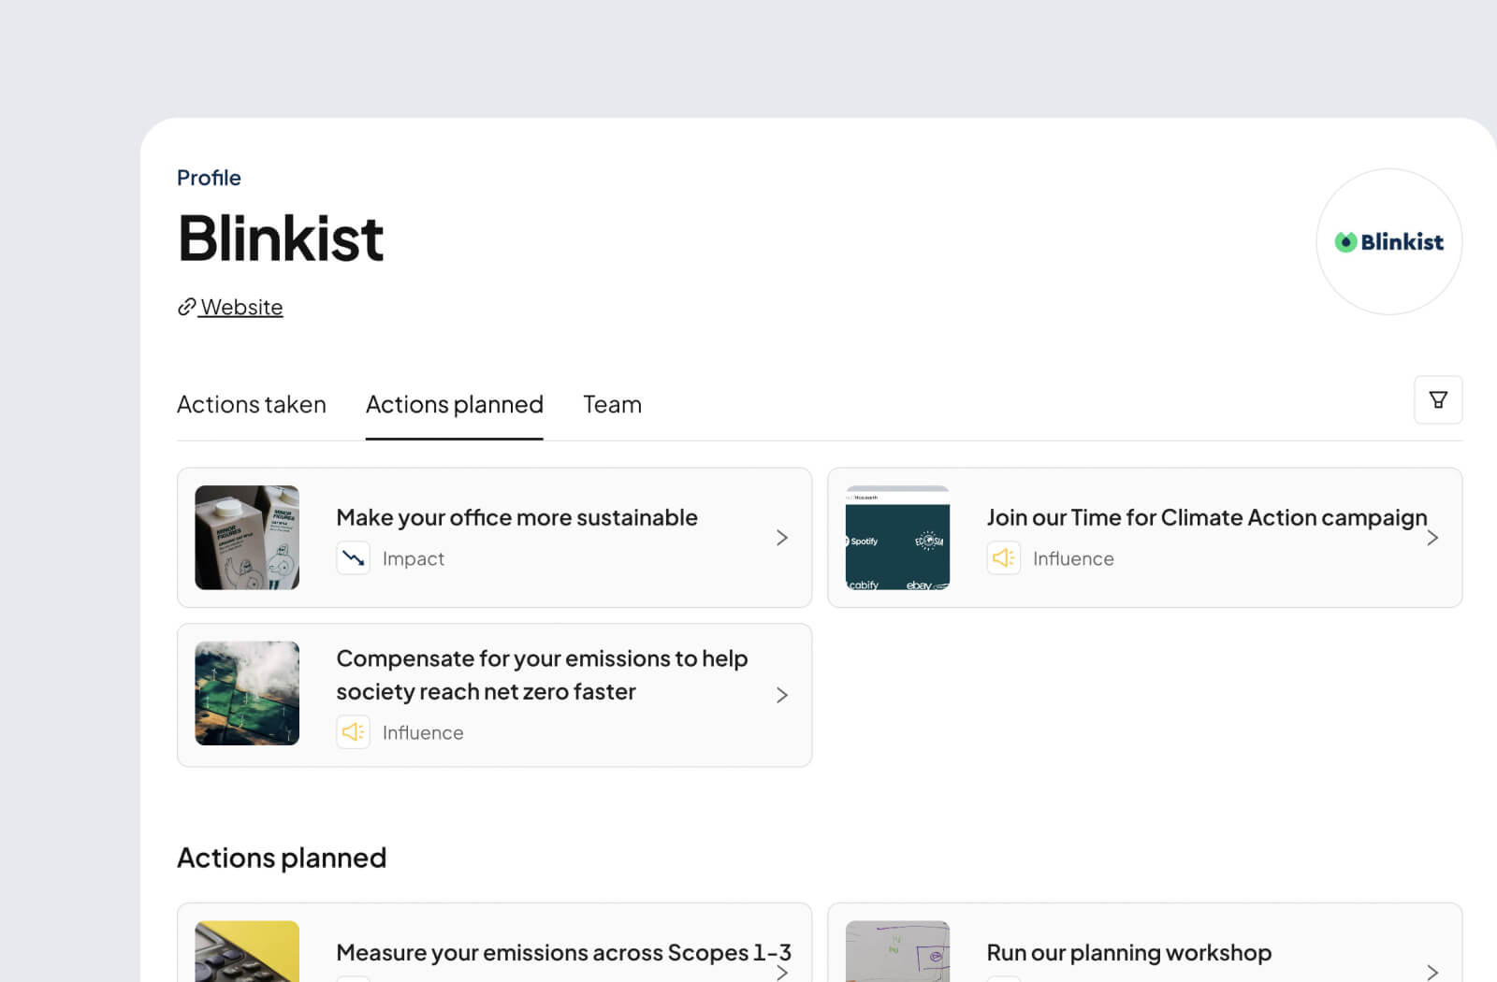Image resolution: width=1497 pixels, height=982 pixels.
Task: Click the Influence icon on the emissions compensation card
Action: [353, 731]
